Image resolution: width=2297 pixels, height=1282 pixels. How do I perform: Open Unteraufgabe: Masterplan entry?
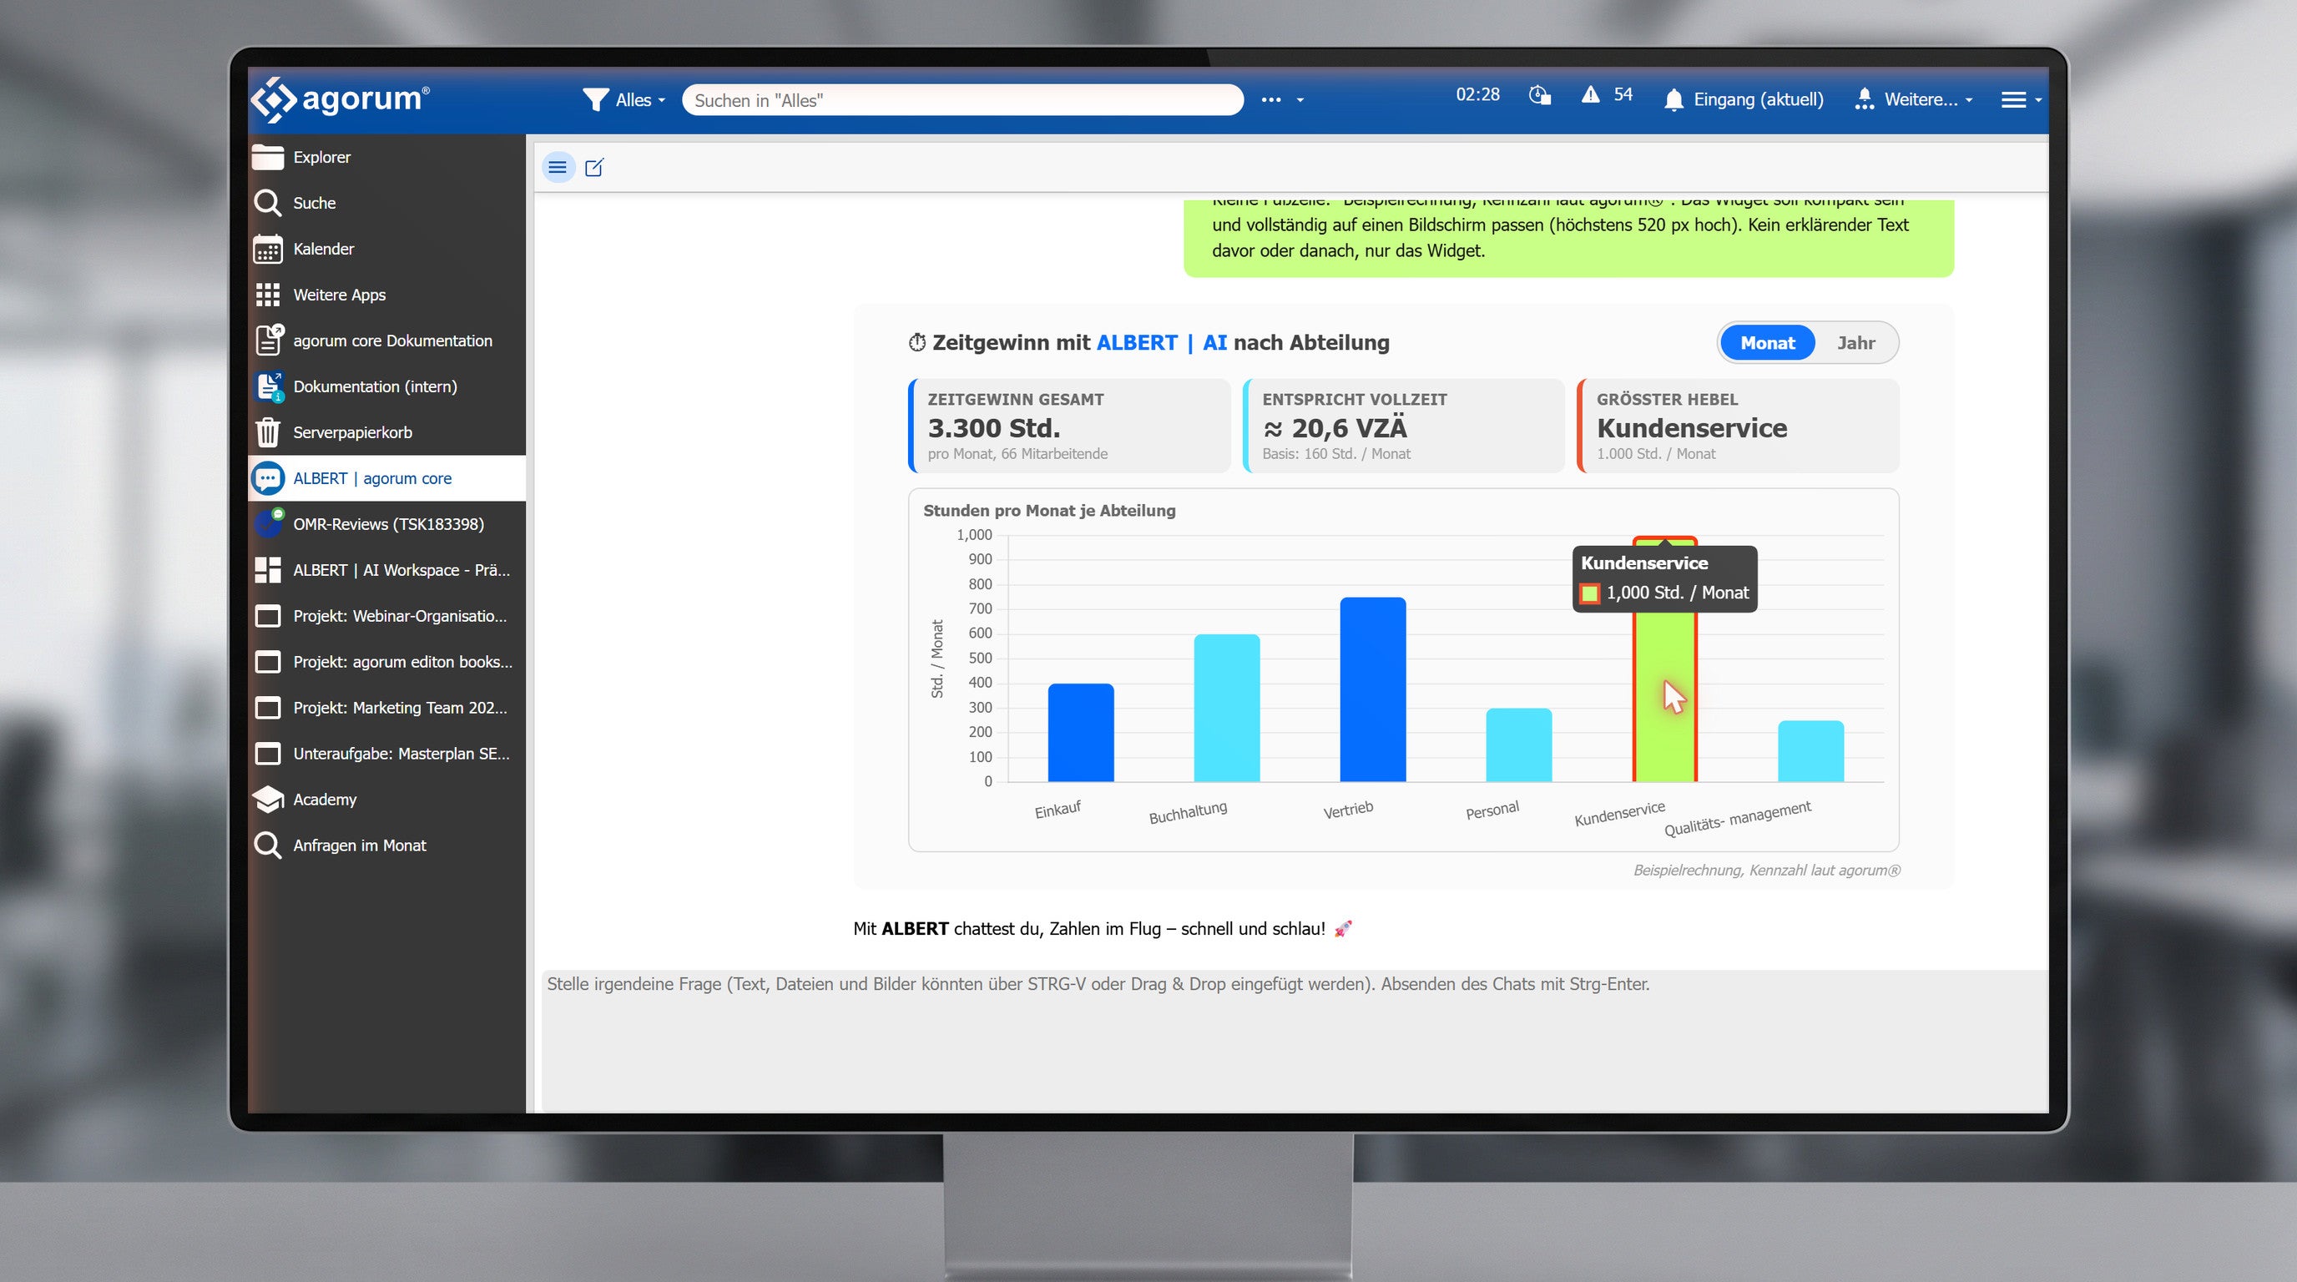click(x=387, y=755)
